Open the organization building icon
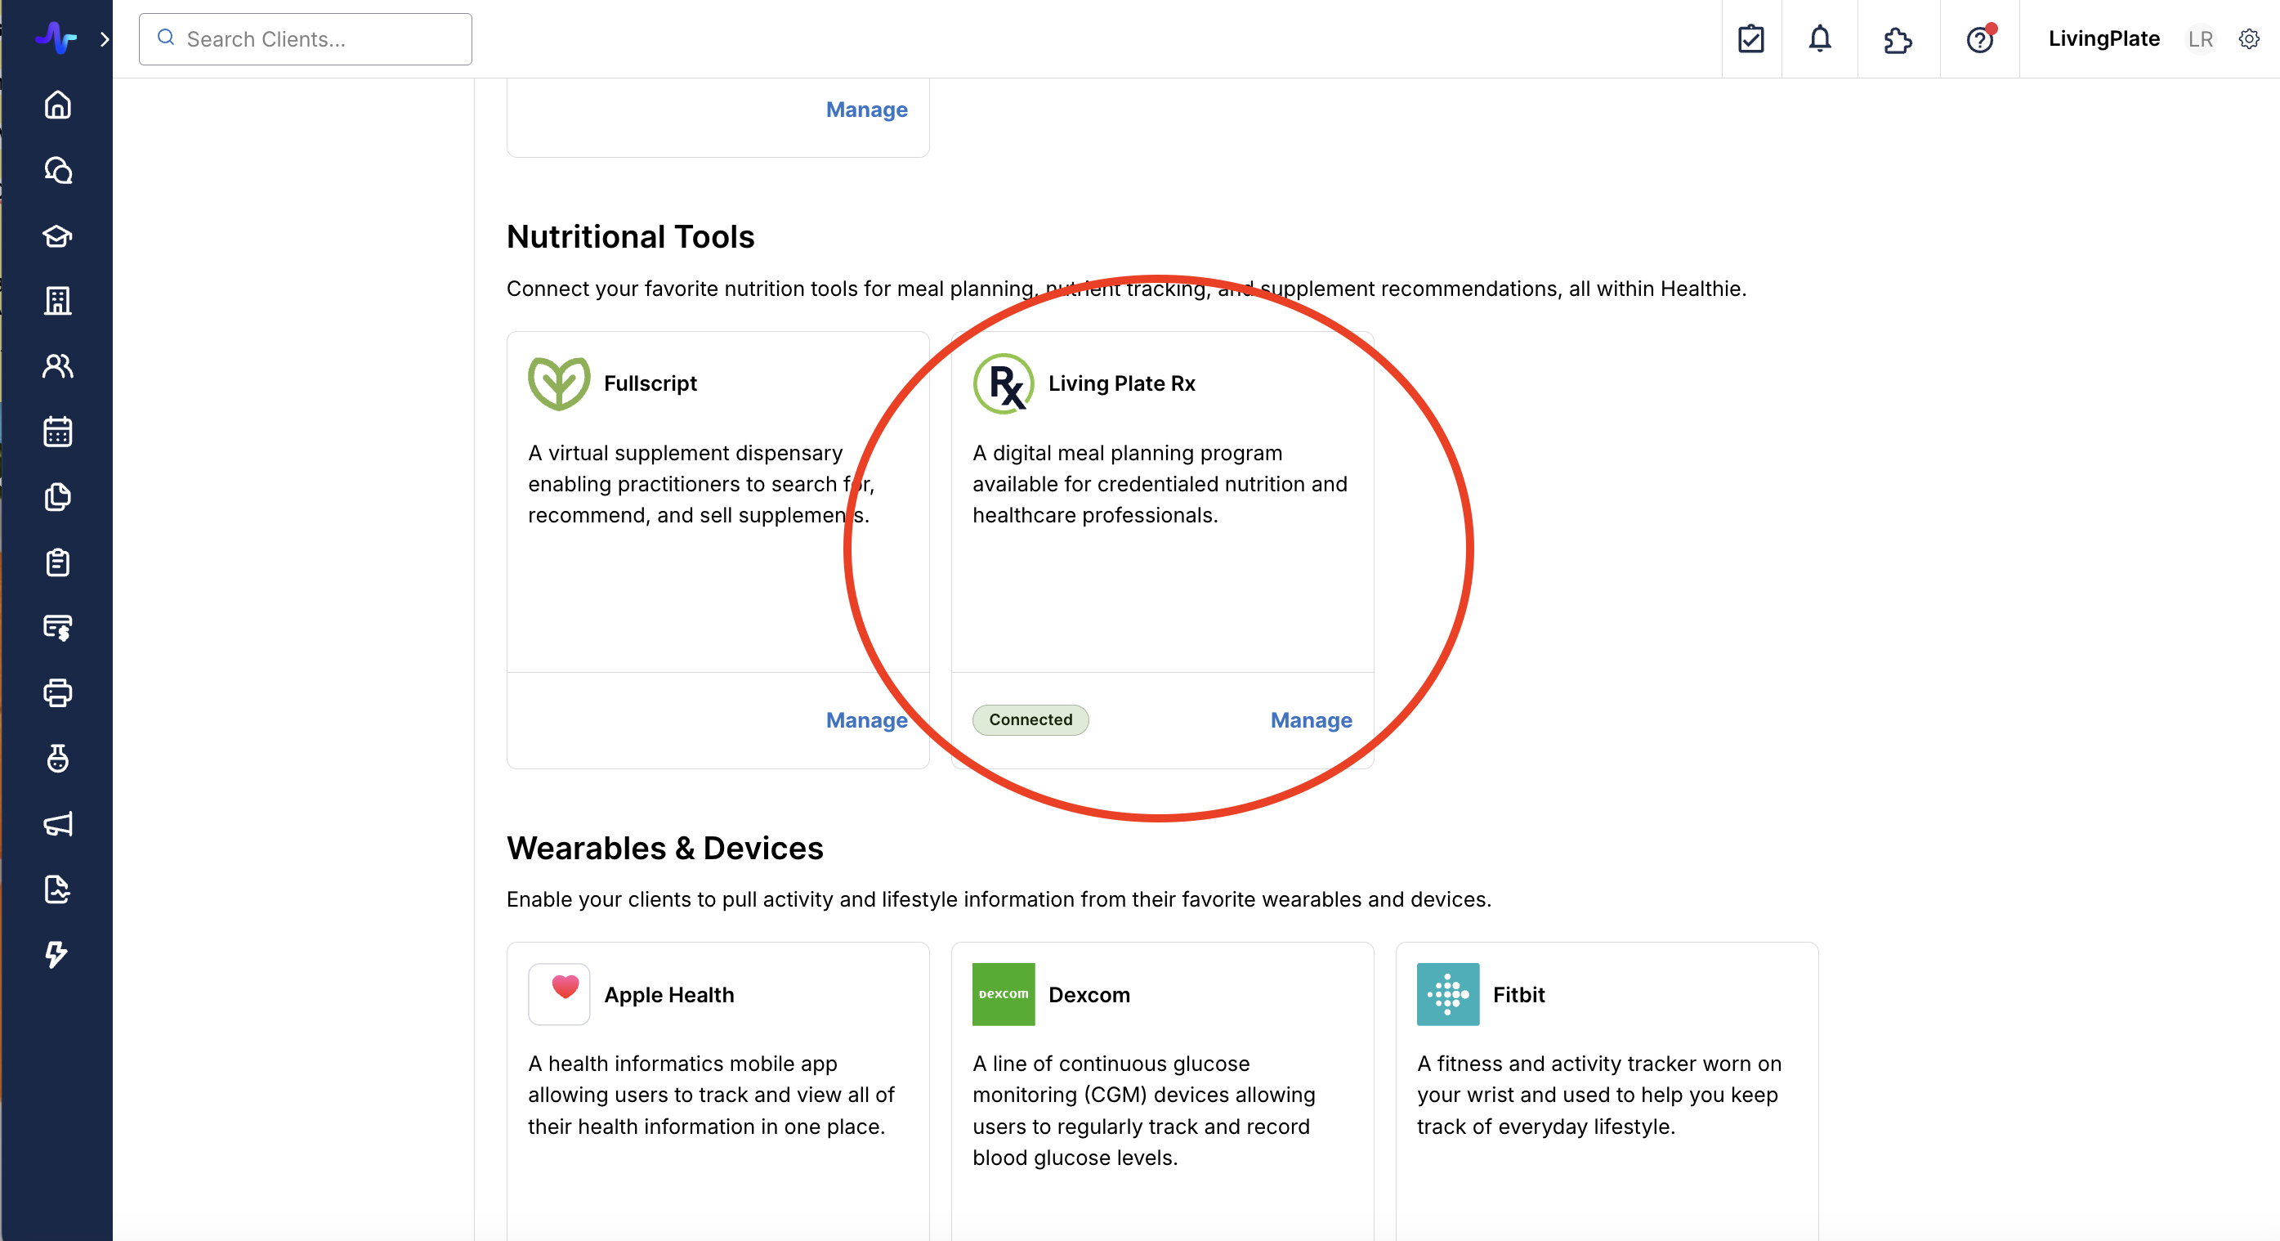This screenshot has width=2280, height=1241. 57,301
